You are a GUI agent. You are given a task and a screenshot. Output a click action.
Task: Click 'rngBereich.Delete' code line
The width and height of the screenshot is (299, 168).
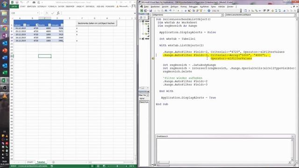click(178, 71)
